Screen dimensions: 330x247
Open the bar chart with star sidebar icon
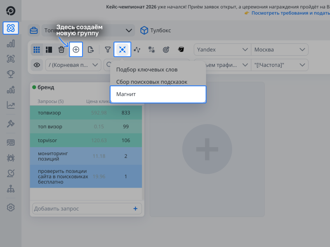pyautogui.click(x=11, y=89)
